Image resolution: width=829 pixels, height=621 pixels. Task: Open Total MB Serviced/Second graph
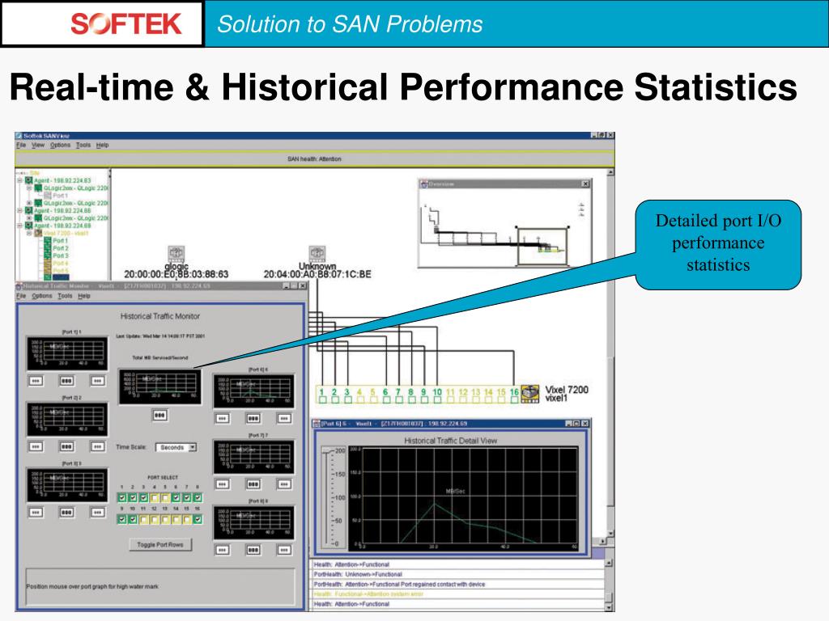(x=159, y=387)
